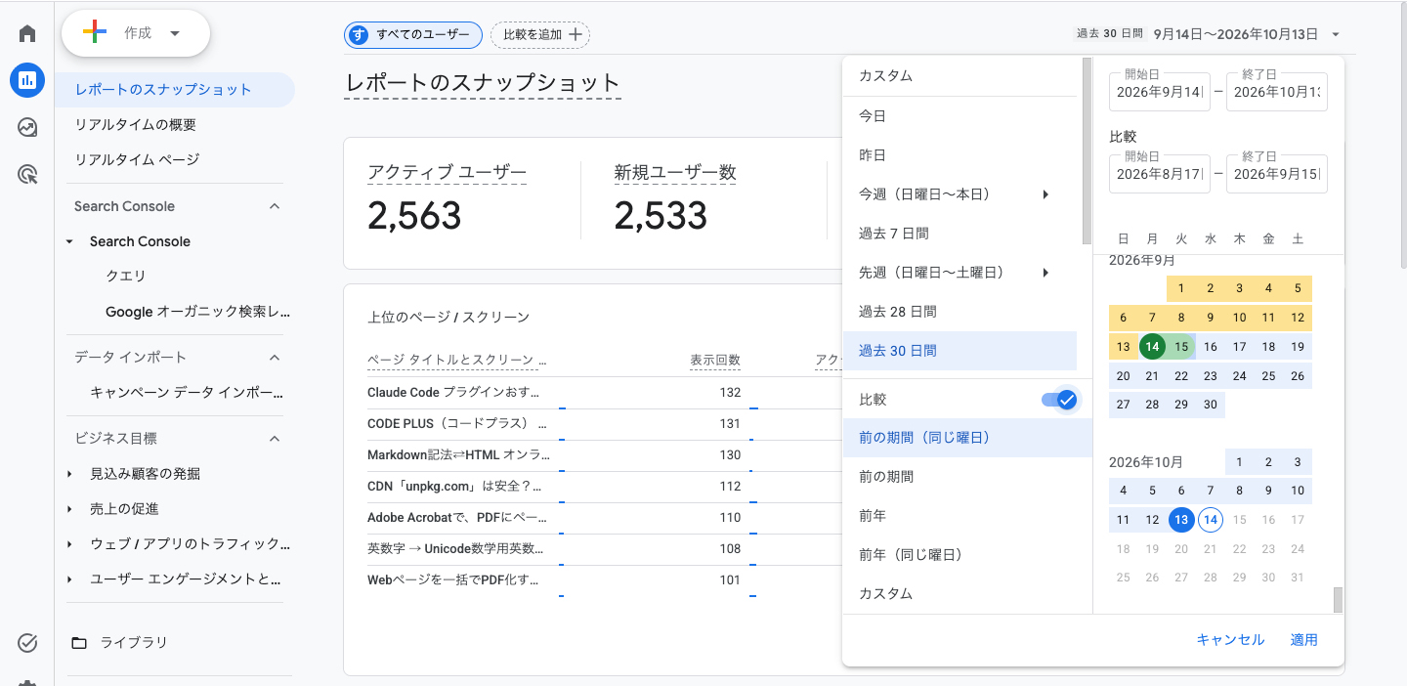This screenshot has height=686, width=1407.
Task: Click the comparison 終了日 field 2026年9月15日
Action: pyautogui.click(x=1277, y=174)
